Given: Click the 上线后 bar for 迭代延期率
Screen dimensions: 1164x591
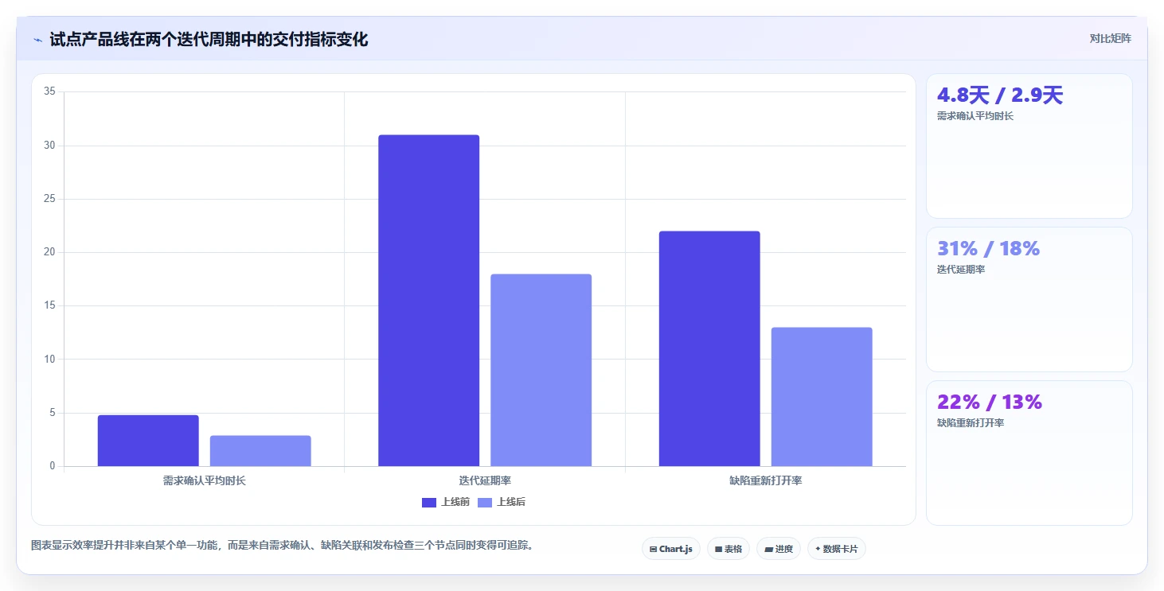Looking at the screenshot, I should pos(541,370).
